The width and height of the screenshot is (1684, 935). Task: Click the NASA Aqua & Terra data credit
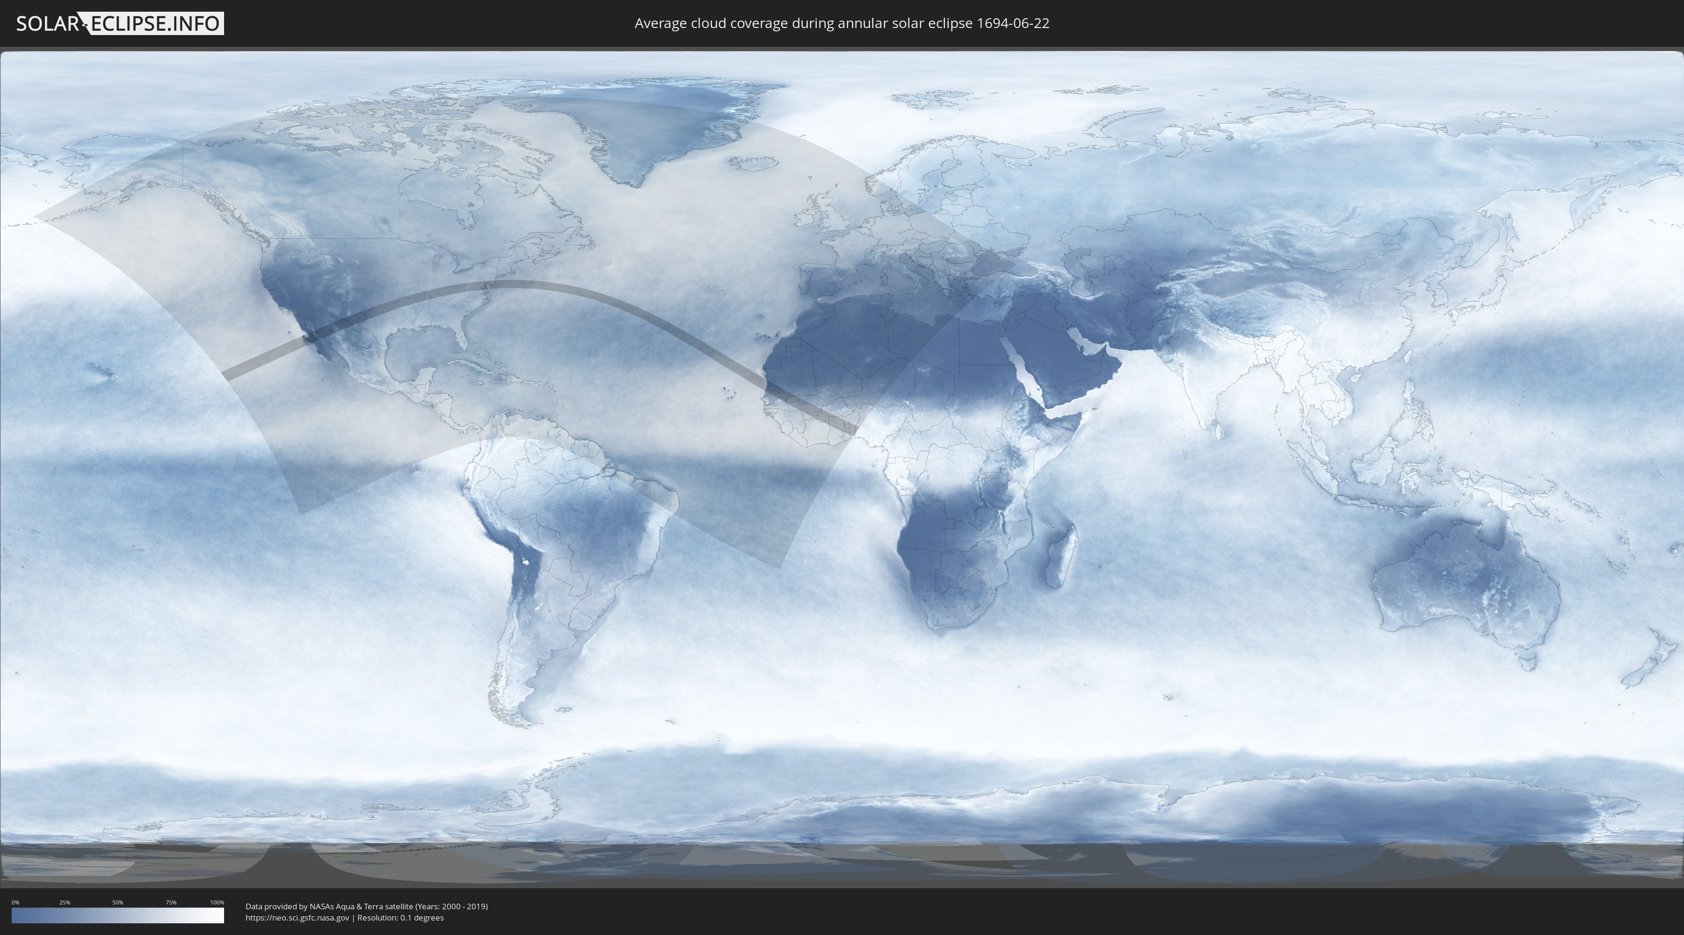click(366, 906)
